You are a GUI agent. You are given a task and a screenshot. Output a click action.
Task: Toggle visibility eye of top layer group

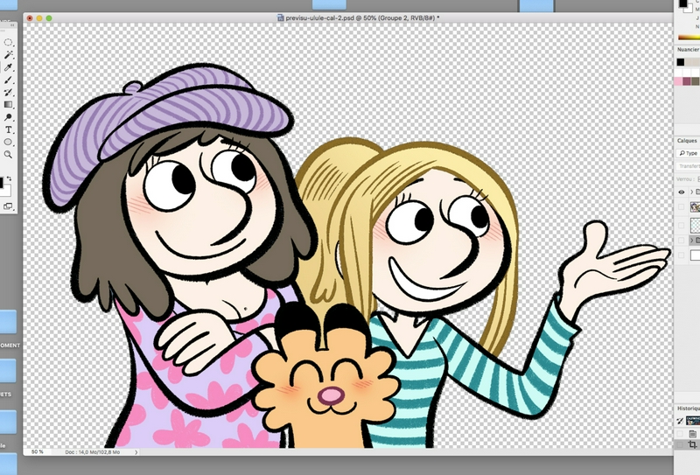682,192
